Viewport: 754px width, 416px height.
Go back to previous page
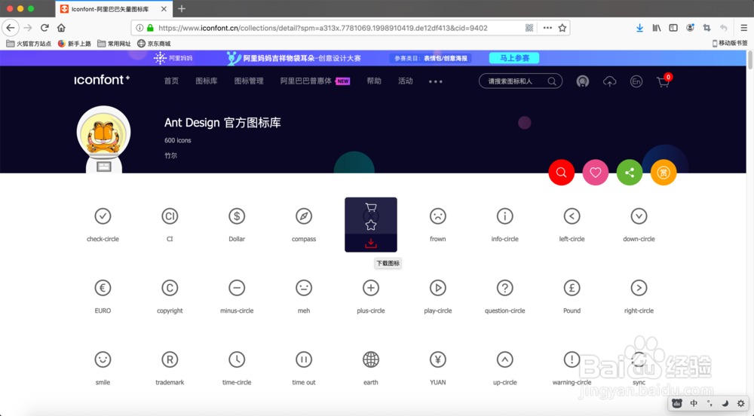pyautogui.click(x=11, y=28)
